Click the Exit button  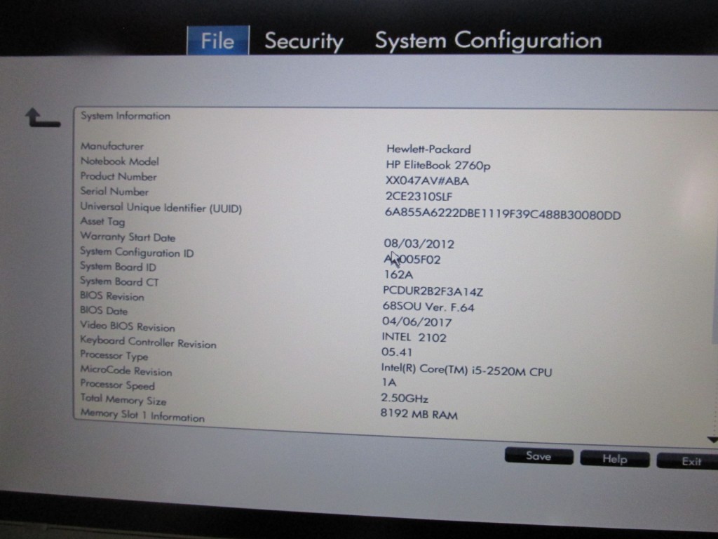687,461
